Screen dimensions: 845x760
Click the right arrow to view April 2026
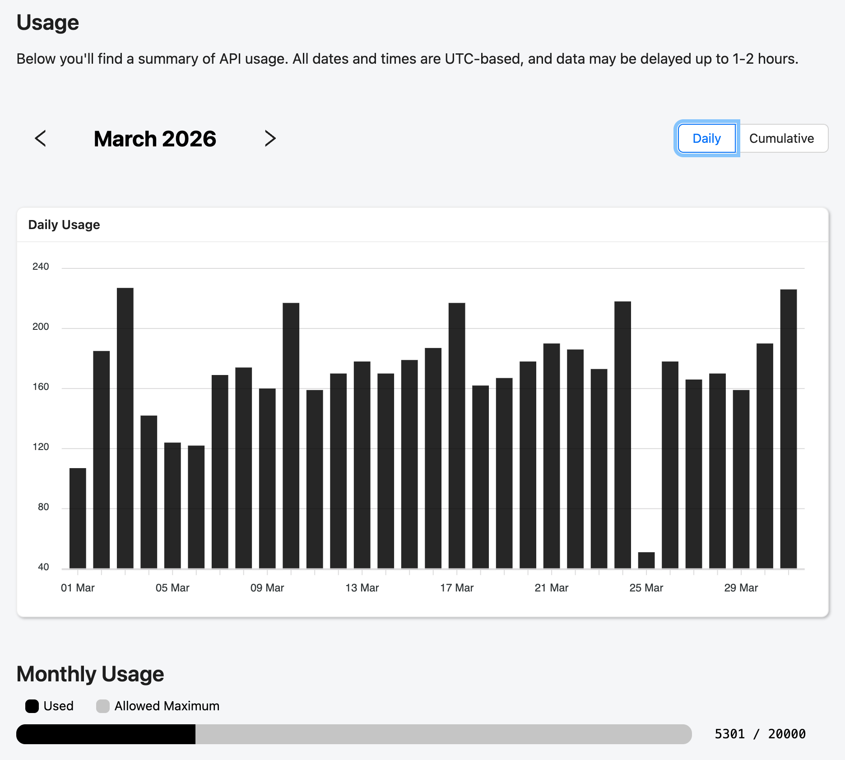coord(271,139)
